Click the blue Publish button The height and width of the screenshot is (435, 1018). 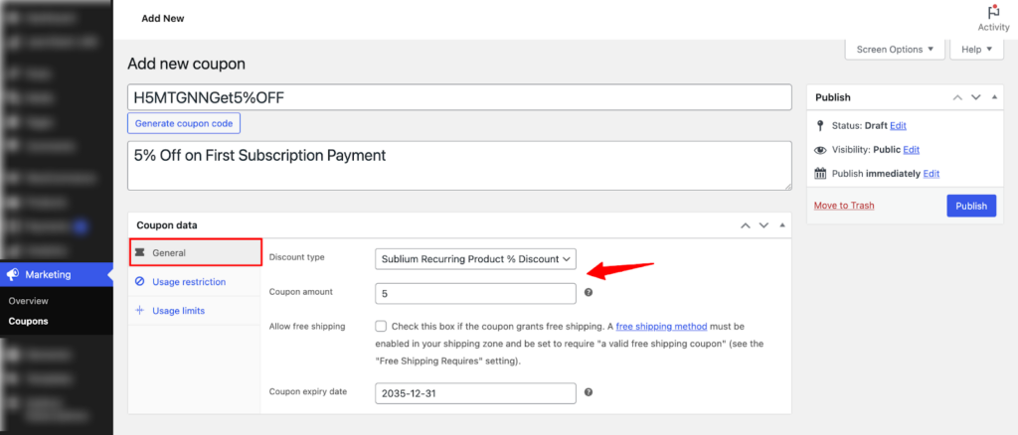point(971,206)
